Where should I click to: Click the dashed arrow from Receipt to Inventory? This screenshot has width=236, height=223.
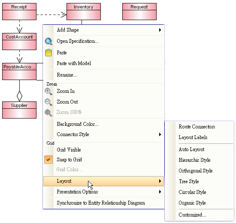tap(51, 15)
